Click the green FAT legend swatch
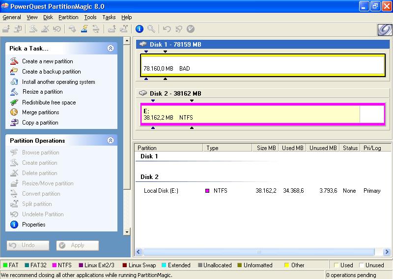The image size is (393, 279). click(5, 265)
